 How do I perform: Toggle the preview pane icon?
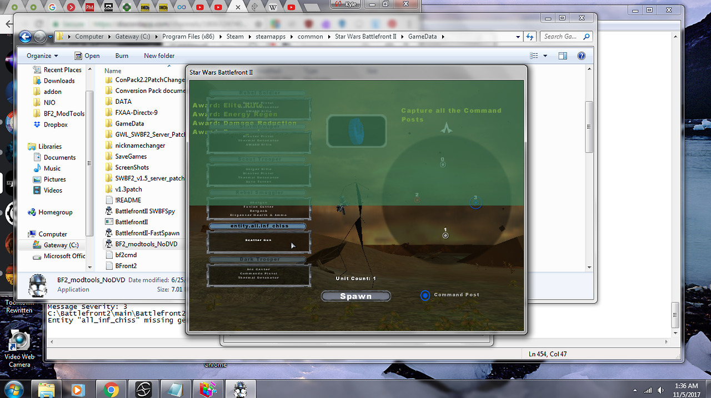(563, 56)
